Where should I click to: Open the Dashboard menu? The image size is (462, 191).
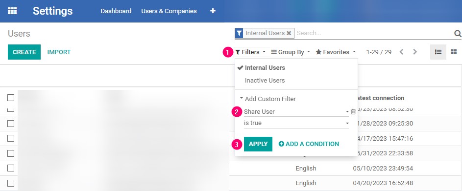point(116,11)
